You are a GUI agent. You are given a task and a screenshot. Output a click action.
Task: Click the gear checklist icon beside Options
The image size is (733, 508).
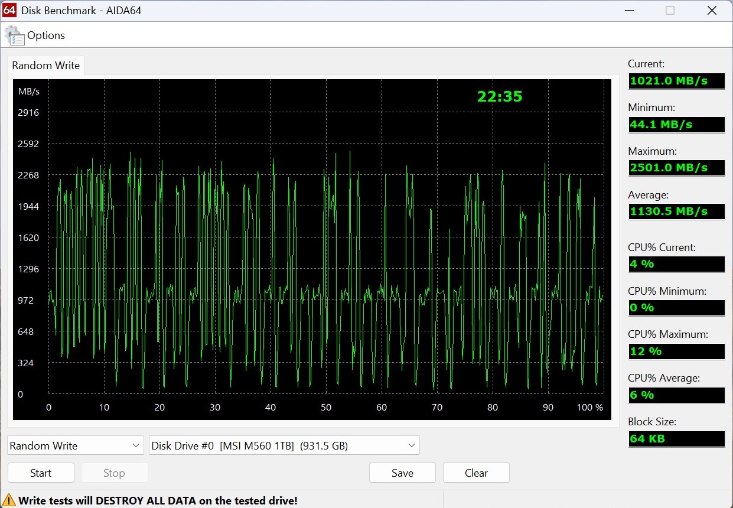(x=14, y=36)
